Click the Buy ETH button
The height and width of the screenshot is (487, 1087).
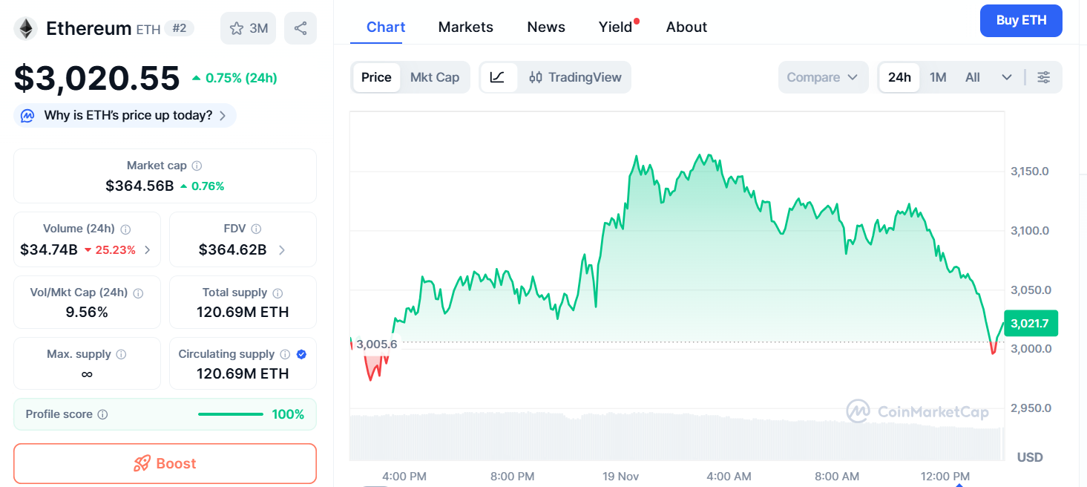click(1021, 21)
